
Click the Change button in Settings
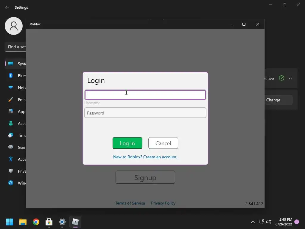(278, 100)
